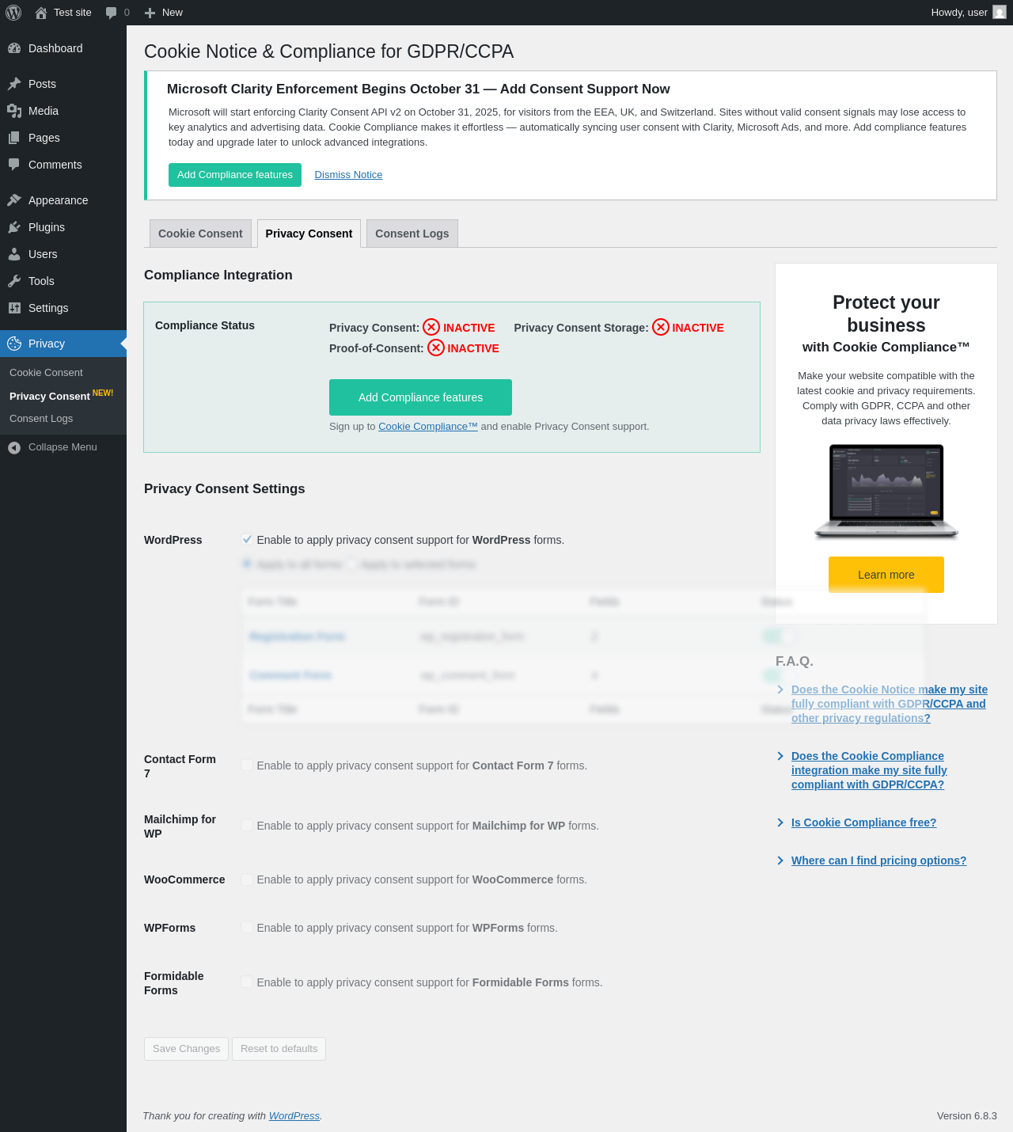Viewport: 1013px width, 1132px height.
Task: Switch to the Cookie Consent tab
Action: (200, 234)
